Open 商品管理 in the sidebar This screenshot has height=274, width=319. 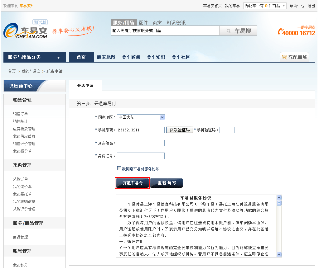[x=20, y=237]
